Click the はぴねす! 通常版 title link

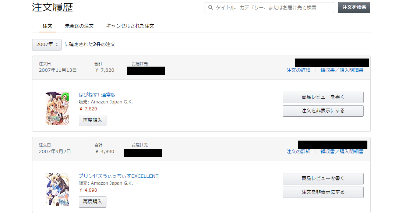[97, 95]
